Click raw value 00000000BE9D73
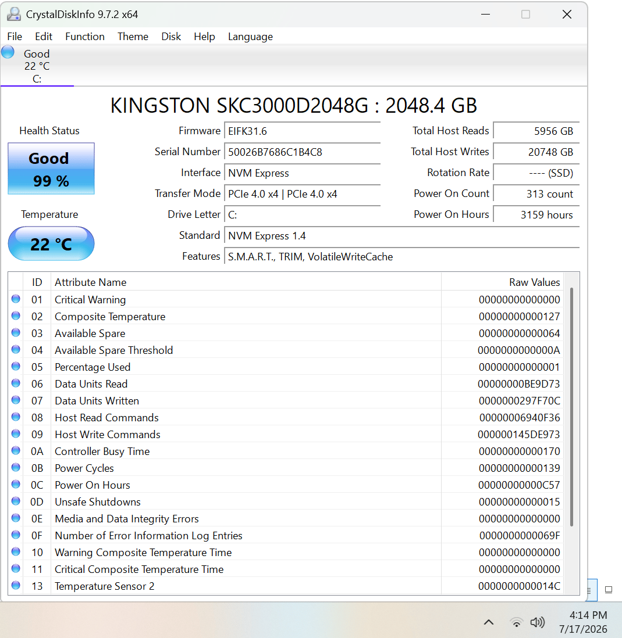Screen dimensions: 622x638 point(518,384)
